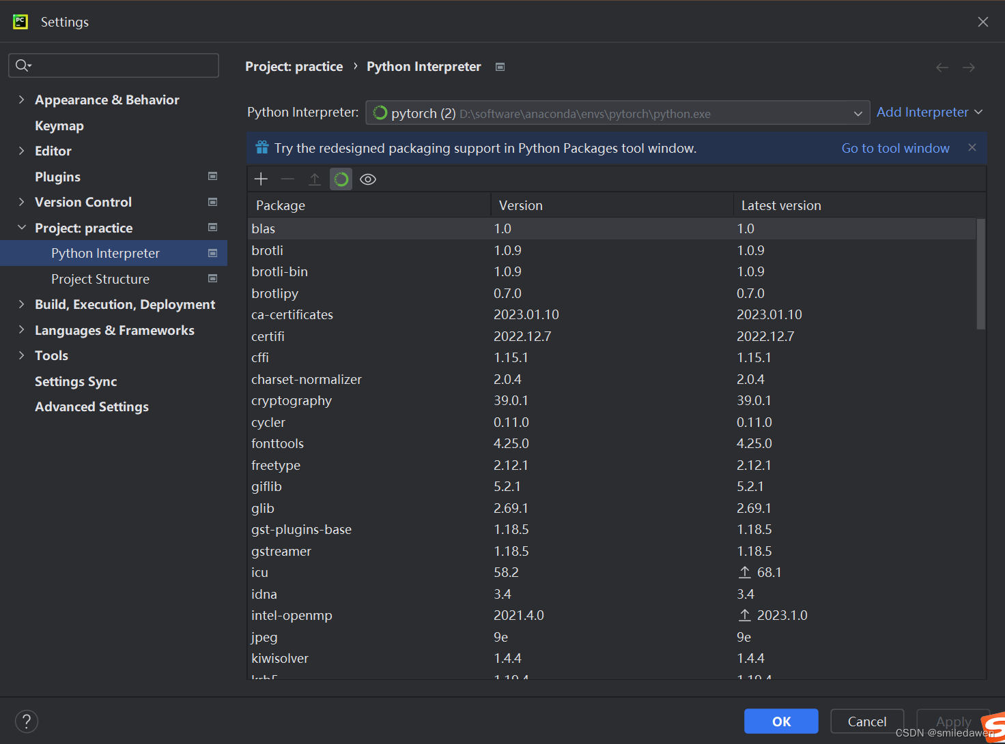Click the minus icon to uninstall a package

click(287, 179)
